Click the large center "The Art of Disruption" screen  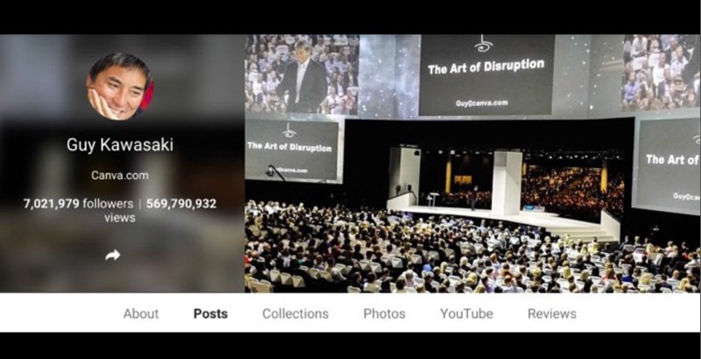click(486, 75)
